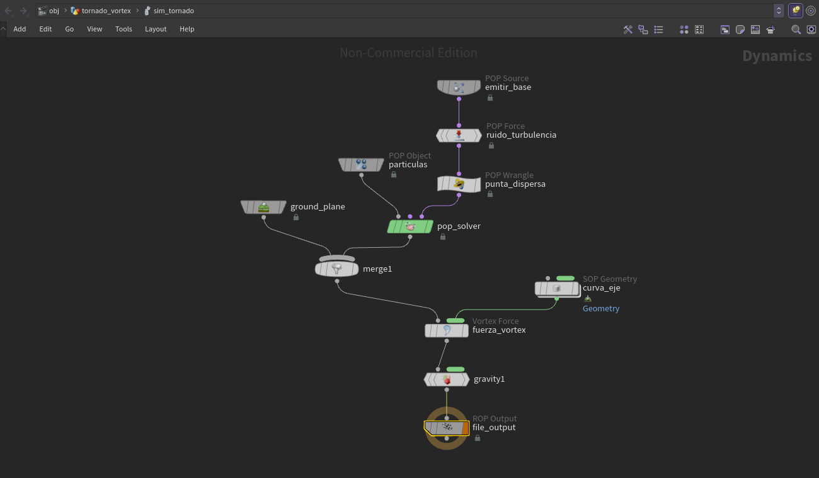
Task: Collapse the pane menu bar arrow
Action: click(3, 29)
